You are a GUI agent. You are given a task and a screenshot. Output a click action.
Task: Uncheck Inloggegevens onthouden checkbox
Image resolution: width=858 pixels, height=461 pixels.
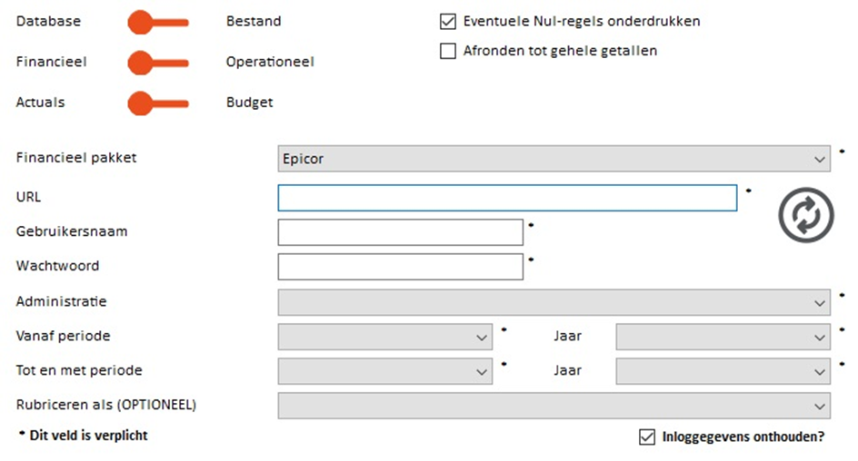[647, 437]
